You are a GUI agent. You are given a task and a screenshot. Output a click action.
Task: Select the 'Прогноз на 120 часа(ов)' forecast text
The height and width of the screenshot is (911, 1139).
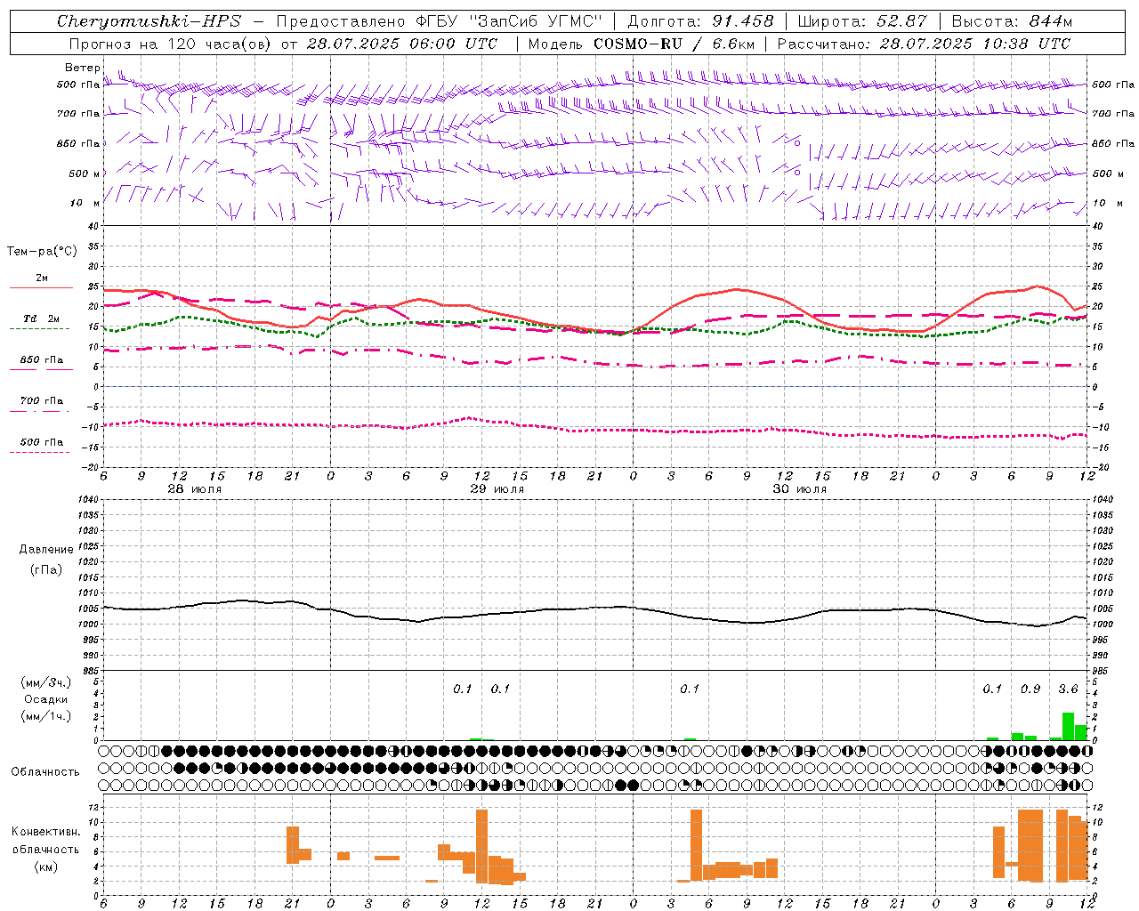tap(171, 44)
